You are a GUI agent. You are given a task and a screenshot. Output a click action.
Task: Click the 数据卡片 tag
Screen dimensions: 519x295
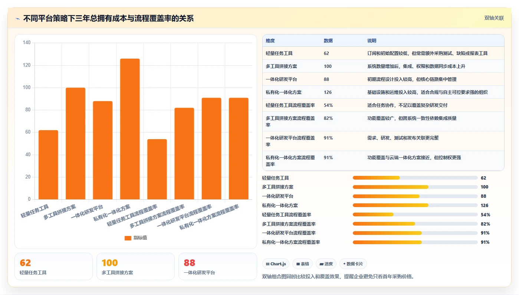353,264
